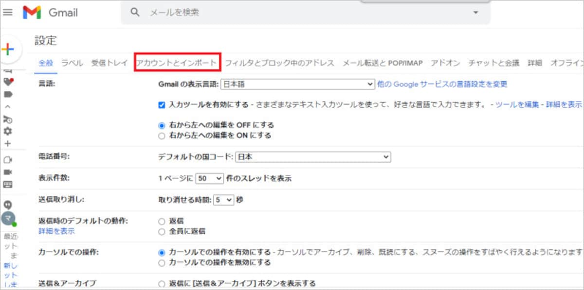
Task: Open the Hangouts chat bubble icon
Action: [x=8, y=205]
